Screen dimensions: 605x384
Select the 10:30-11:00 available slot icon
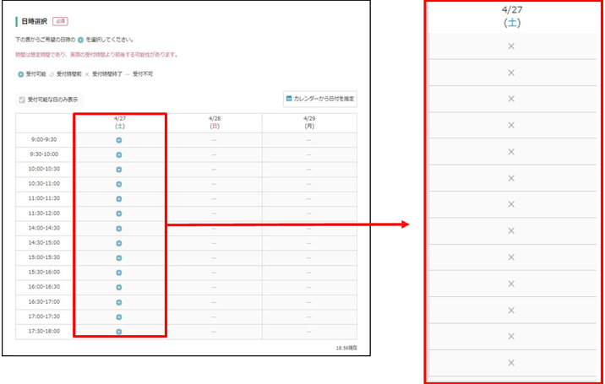[x=119, y=184]
